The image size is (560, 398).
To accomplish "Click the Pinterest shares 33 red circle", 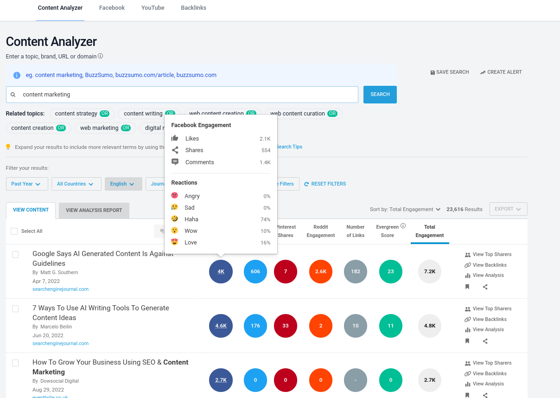I will [x=286, y=326].
